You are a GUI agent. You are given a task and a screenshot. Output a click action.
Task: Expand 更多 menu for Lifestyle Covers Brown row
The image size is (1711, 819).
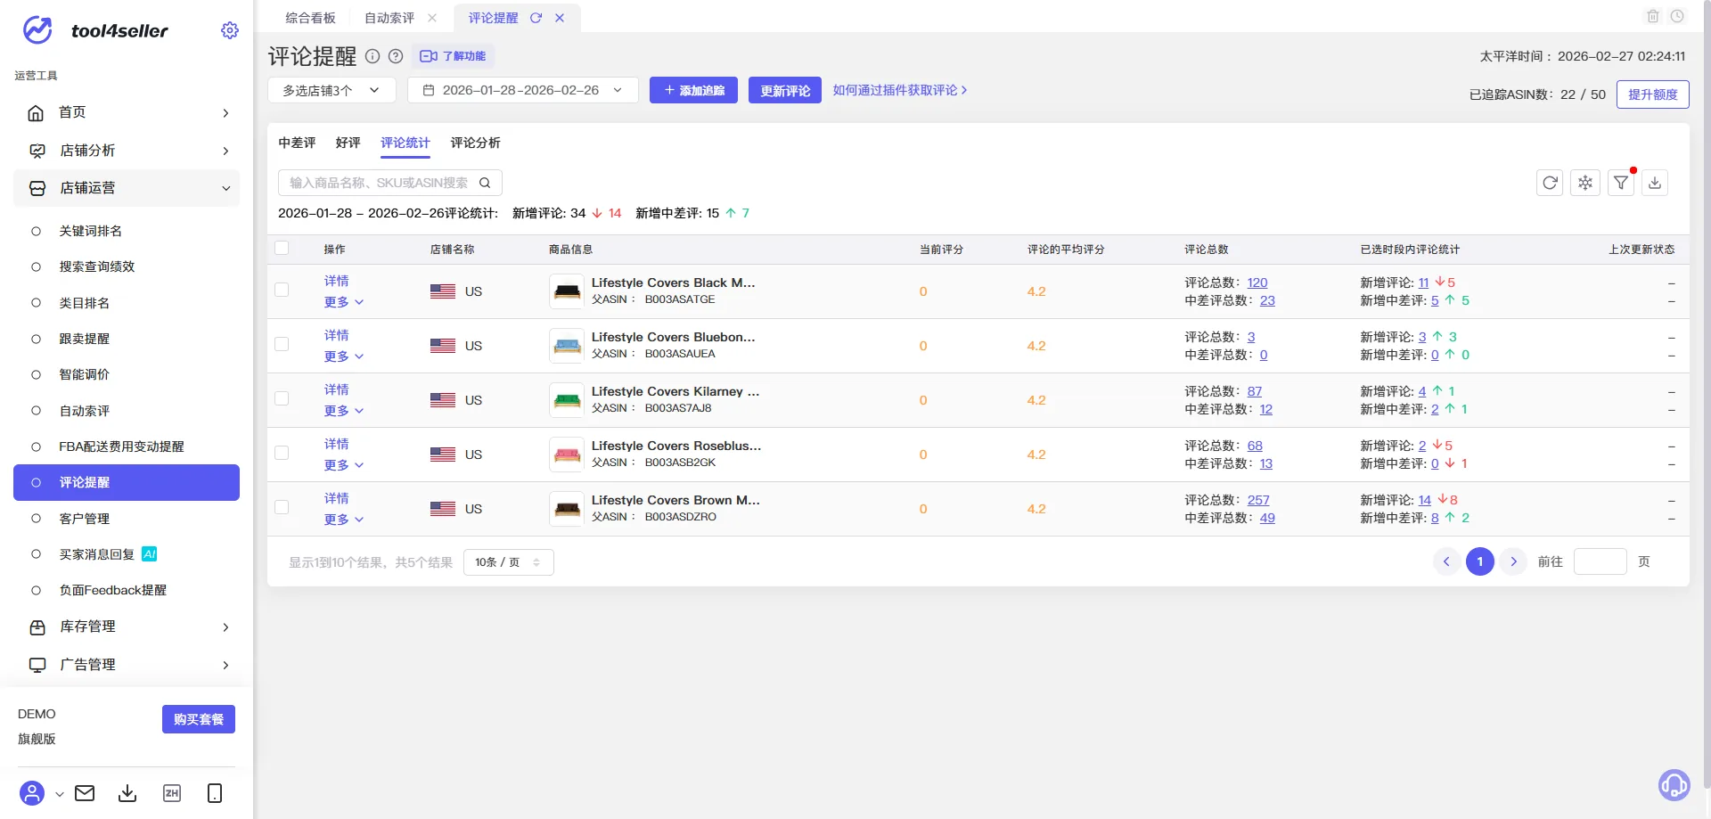click(344, 520)
